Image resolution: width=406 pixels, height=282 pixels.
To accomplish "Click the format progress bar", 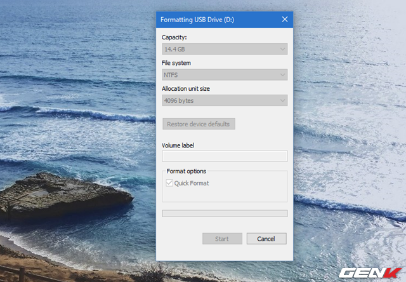I will point(225,213).
